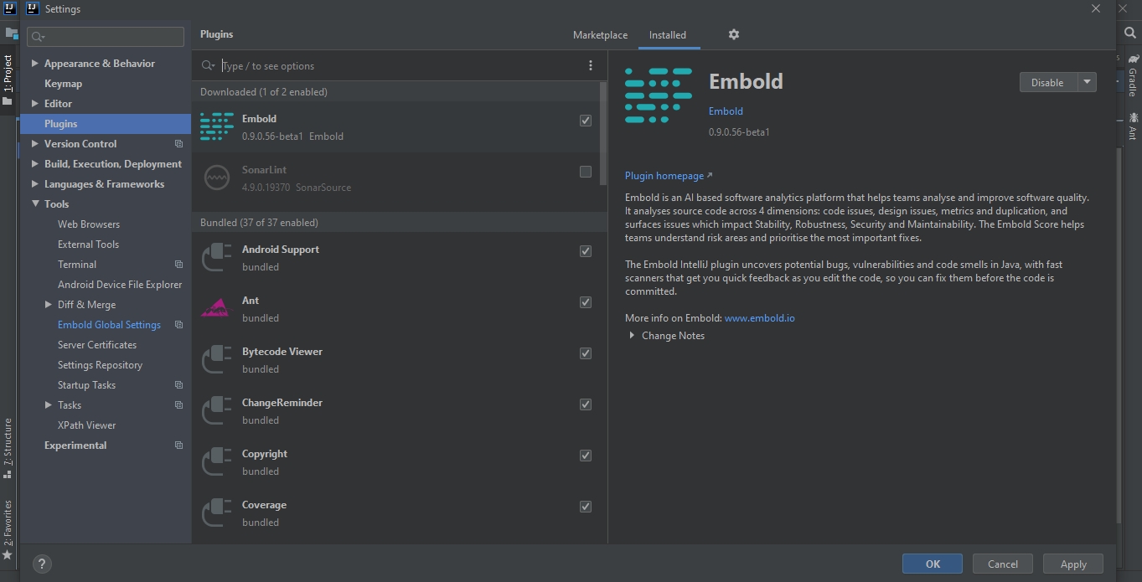This screenshot has height=582, width=1142.
Task: Open the Gradle tool window
Action: click(x=1132, y=76)
